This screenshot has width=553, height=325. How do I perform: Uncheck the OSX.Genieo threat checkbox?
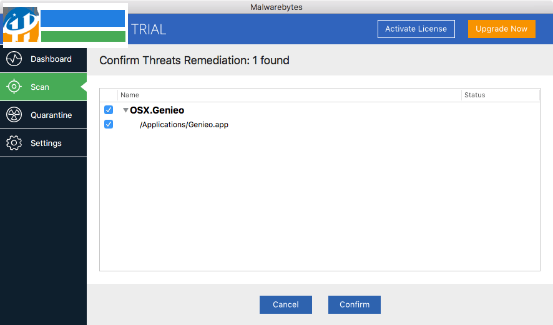pos(109,110)
